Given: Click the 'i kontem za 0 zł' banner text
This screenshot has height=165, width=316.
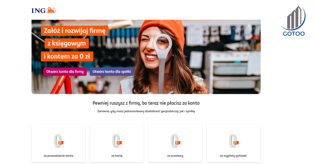Looking at the screenshot, I should [x=67, y=56].
